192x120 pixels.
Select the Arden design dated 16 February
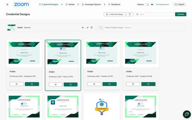tap(71, 84)
